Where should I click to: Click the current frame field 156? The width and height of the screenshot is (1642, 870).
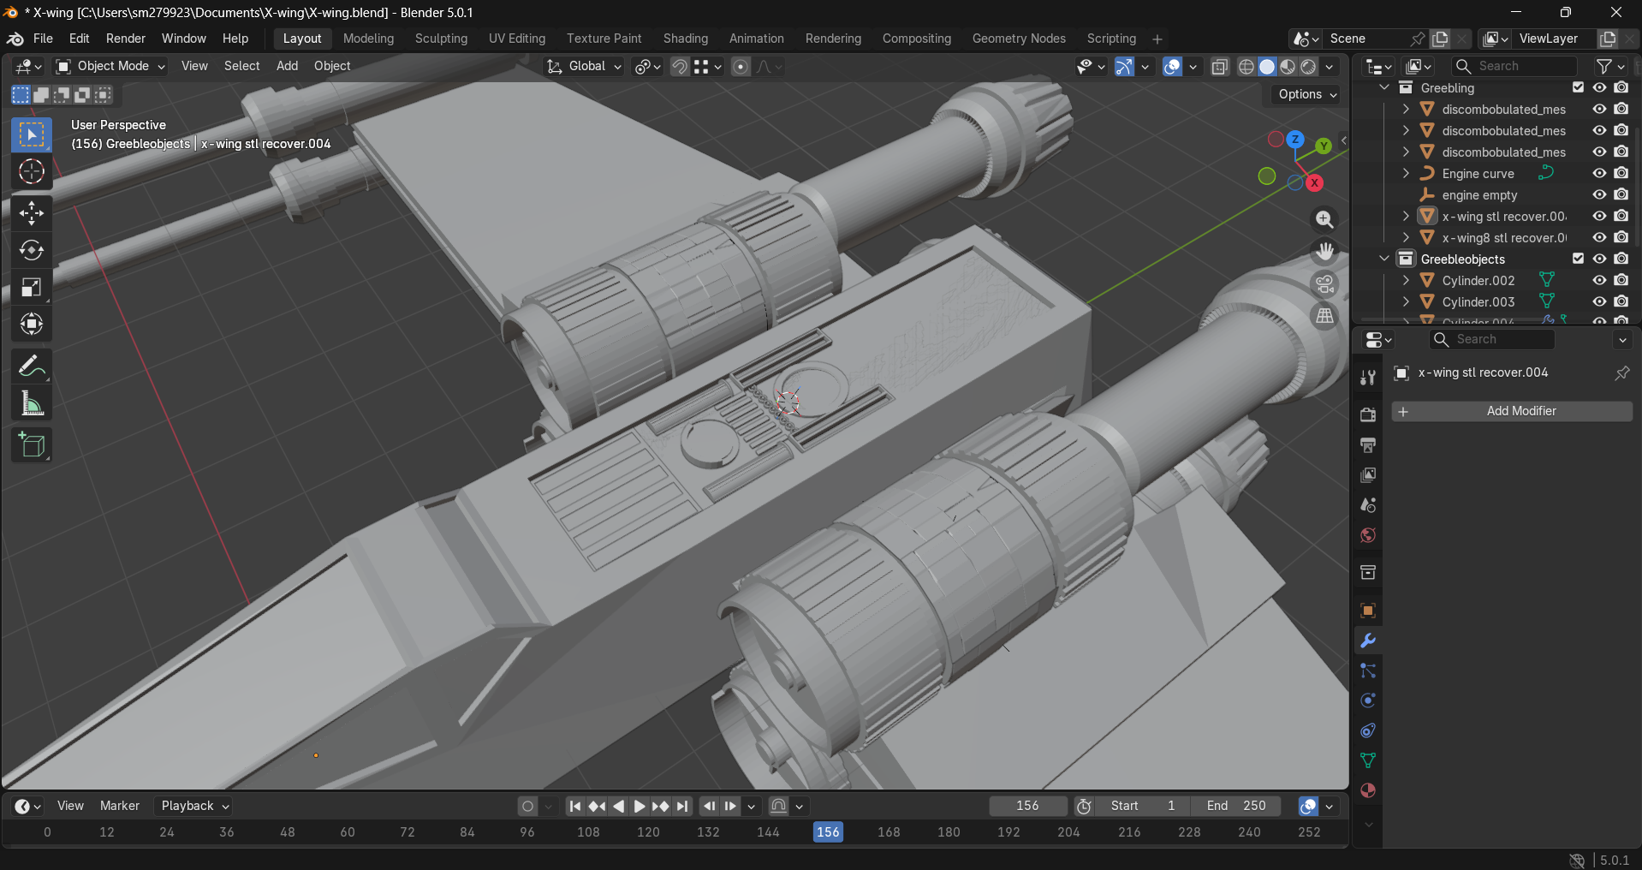(x=1027, y=806)
